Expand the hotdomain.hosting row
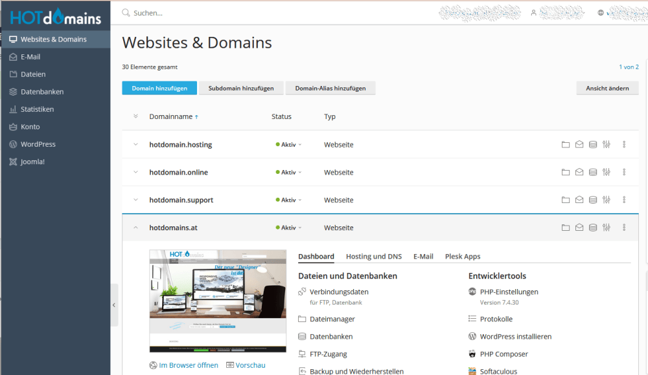 (x=135, y=145)
